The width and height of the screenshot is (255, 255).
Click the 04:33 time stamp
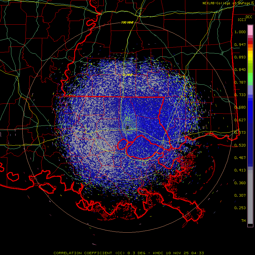[197, 253]
